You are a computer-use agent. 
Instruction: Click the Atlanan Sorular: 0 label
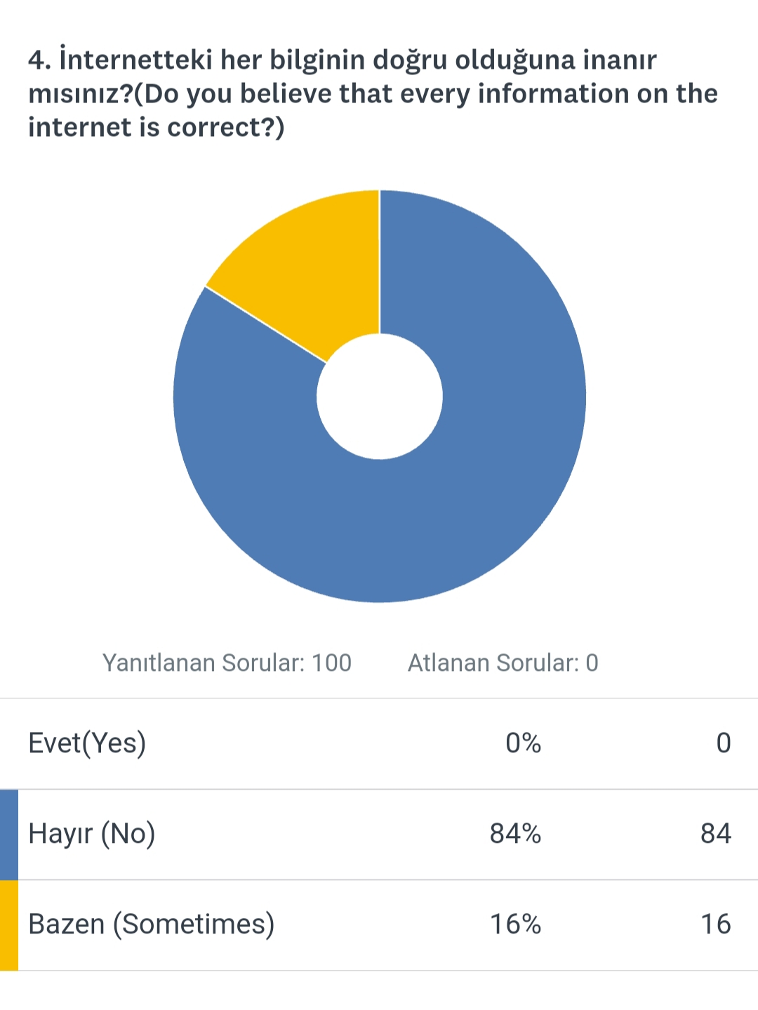503,663
